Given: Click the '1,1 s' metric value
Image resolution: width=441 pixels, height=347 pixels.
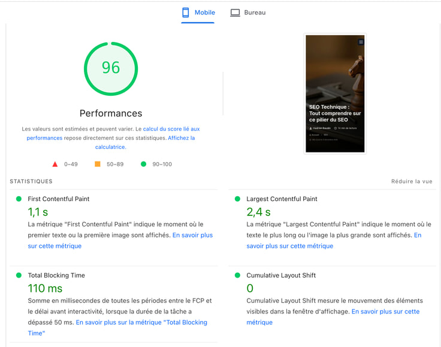Looking at the screenshot, I should pos(38,212).
